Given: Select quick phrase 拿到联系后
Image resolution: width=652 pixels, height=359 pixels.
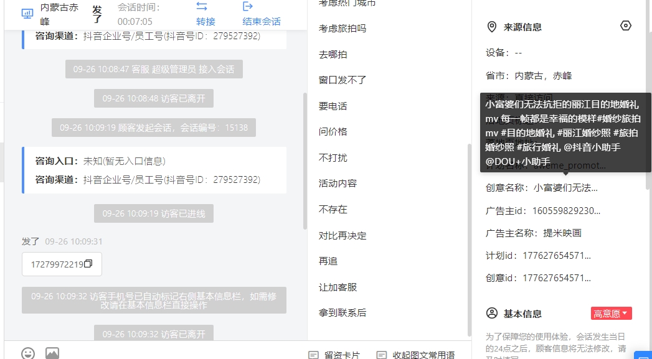Looking at the screenshot, I should coord(343,313).
